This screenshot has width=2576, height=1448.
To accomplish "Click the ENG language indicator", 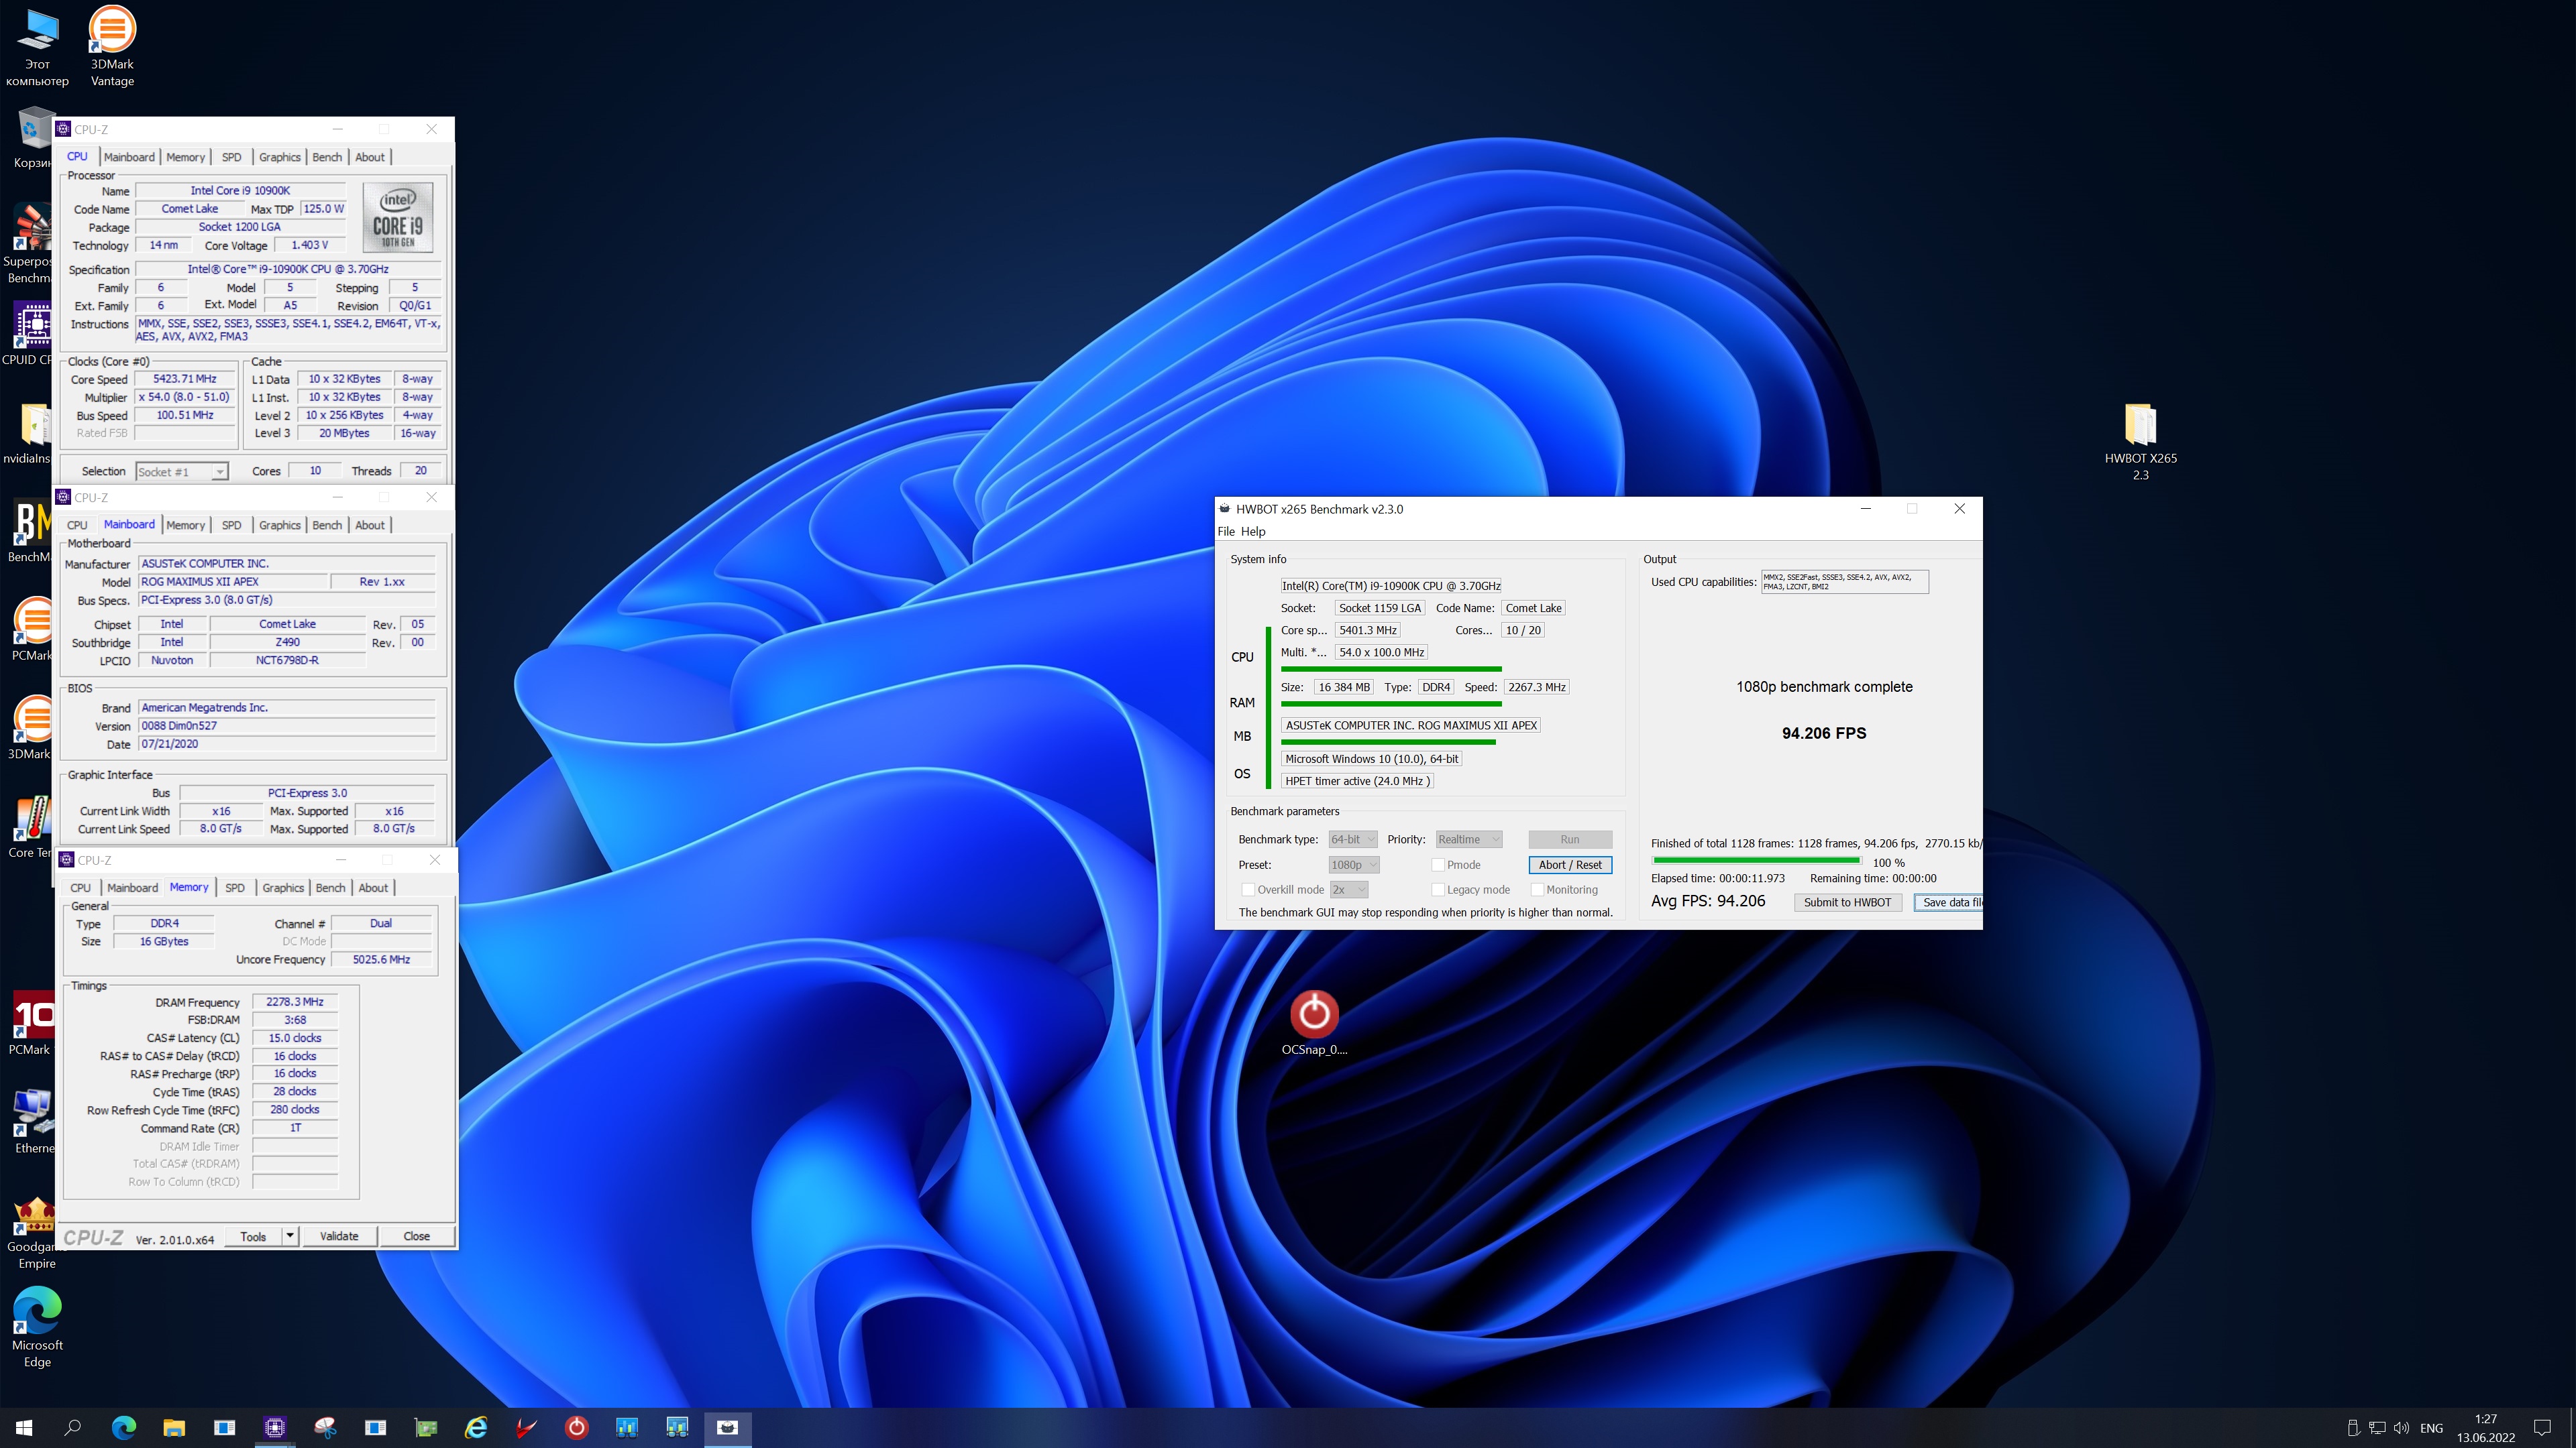I will tap(2431, 1428).
